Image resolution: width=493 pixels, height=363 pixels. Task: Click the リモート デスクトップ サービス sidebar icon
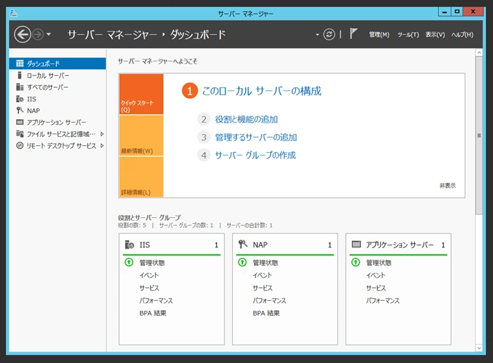pos(20,145)
